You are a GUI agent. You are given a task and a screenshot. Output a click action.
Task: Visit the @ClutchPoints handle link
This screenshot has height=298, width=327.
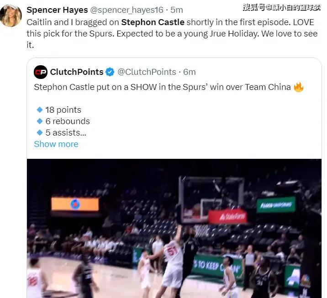pos(147,72)
